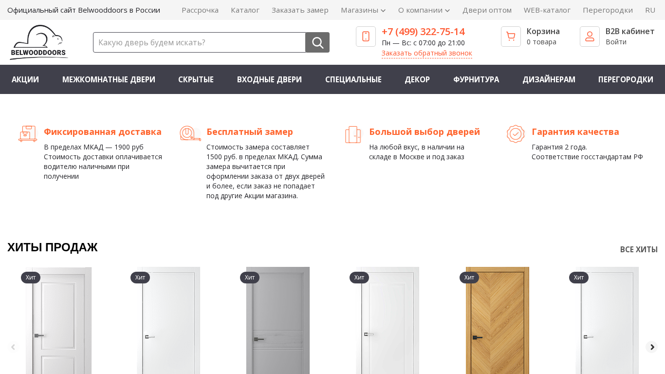This screenshot has width=665, height=374.
Task: Expand the О компании dropdown
Action: point(424,10)
